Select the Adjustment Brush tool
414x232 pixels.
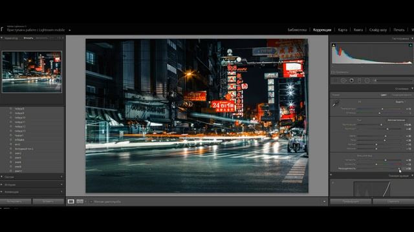coord(375,81)
